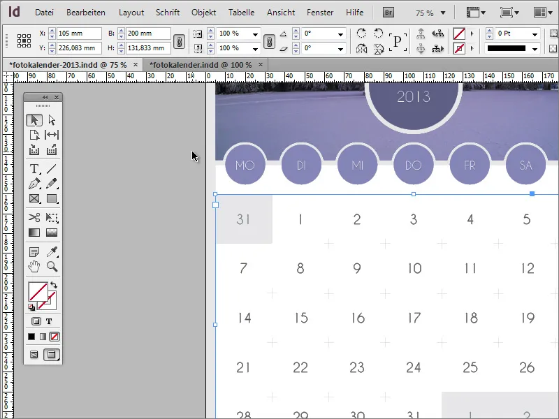The height and width of the screenshot is (419, 559).
Task: Collapse the tools panel to single column
Action: [x=45, y=97]
